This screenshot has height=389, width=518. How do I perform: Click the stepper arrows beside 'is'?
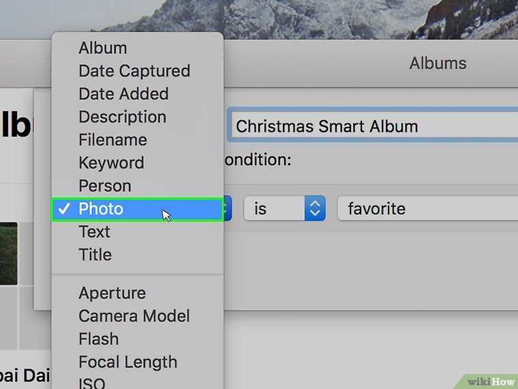click(x=314, y=209)
